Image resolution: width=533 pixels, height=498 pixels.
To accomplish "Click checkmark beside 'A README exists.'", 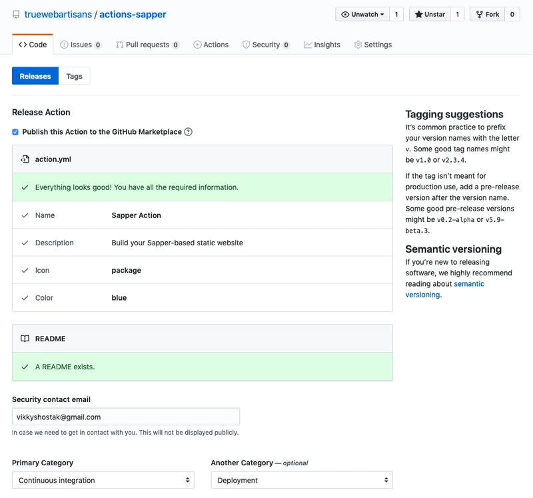I will (25, 367).
